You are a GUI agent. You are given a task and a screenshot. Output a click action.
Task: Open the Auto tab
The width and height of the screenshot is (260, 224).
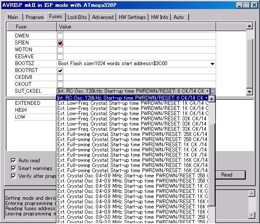[179, 17]
